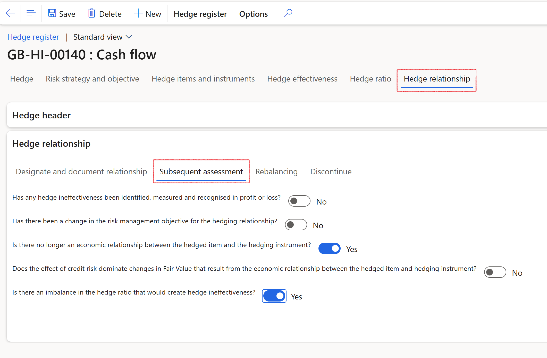Click the Delete trash can icon
547x358 pixels.
click(91, 13)
